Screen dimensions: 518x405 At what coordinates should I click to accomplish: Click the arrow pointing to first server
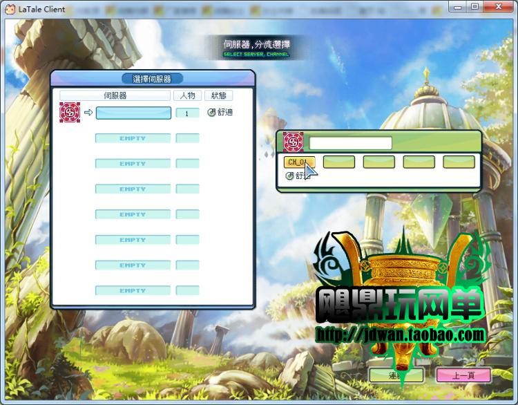88,113
